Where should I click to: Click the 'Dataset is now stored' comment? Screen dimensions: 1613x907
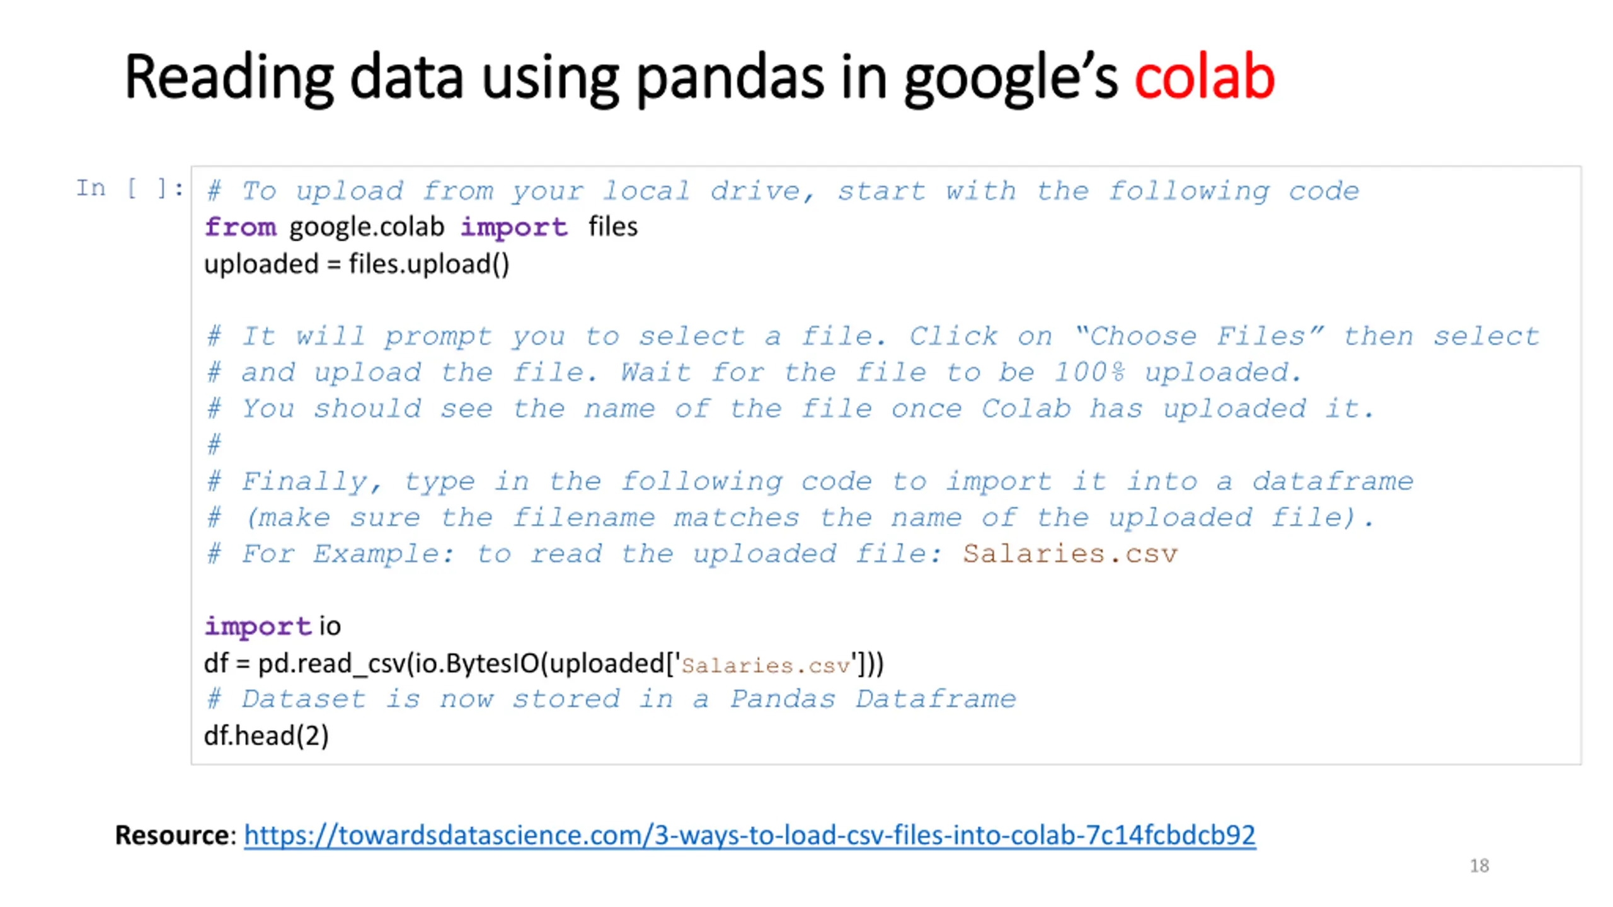(x=611, y=699)
